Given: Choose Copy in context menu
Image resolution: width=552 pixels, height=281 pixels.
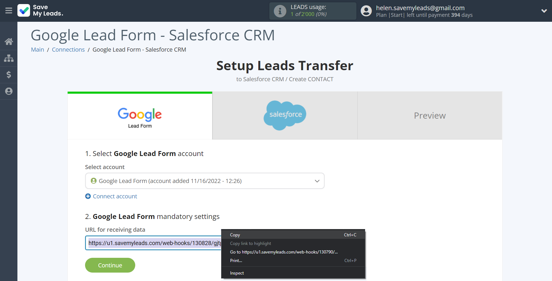Looking at the screenshot, I should click(x=293, y=235).
